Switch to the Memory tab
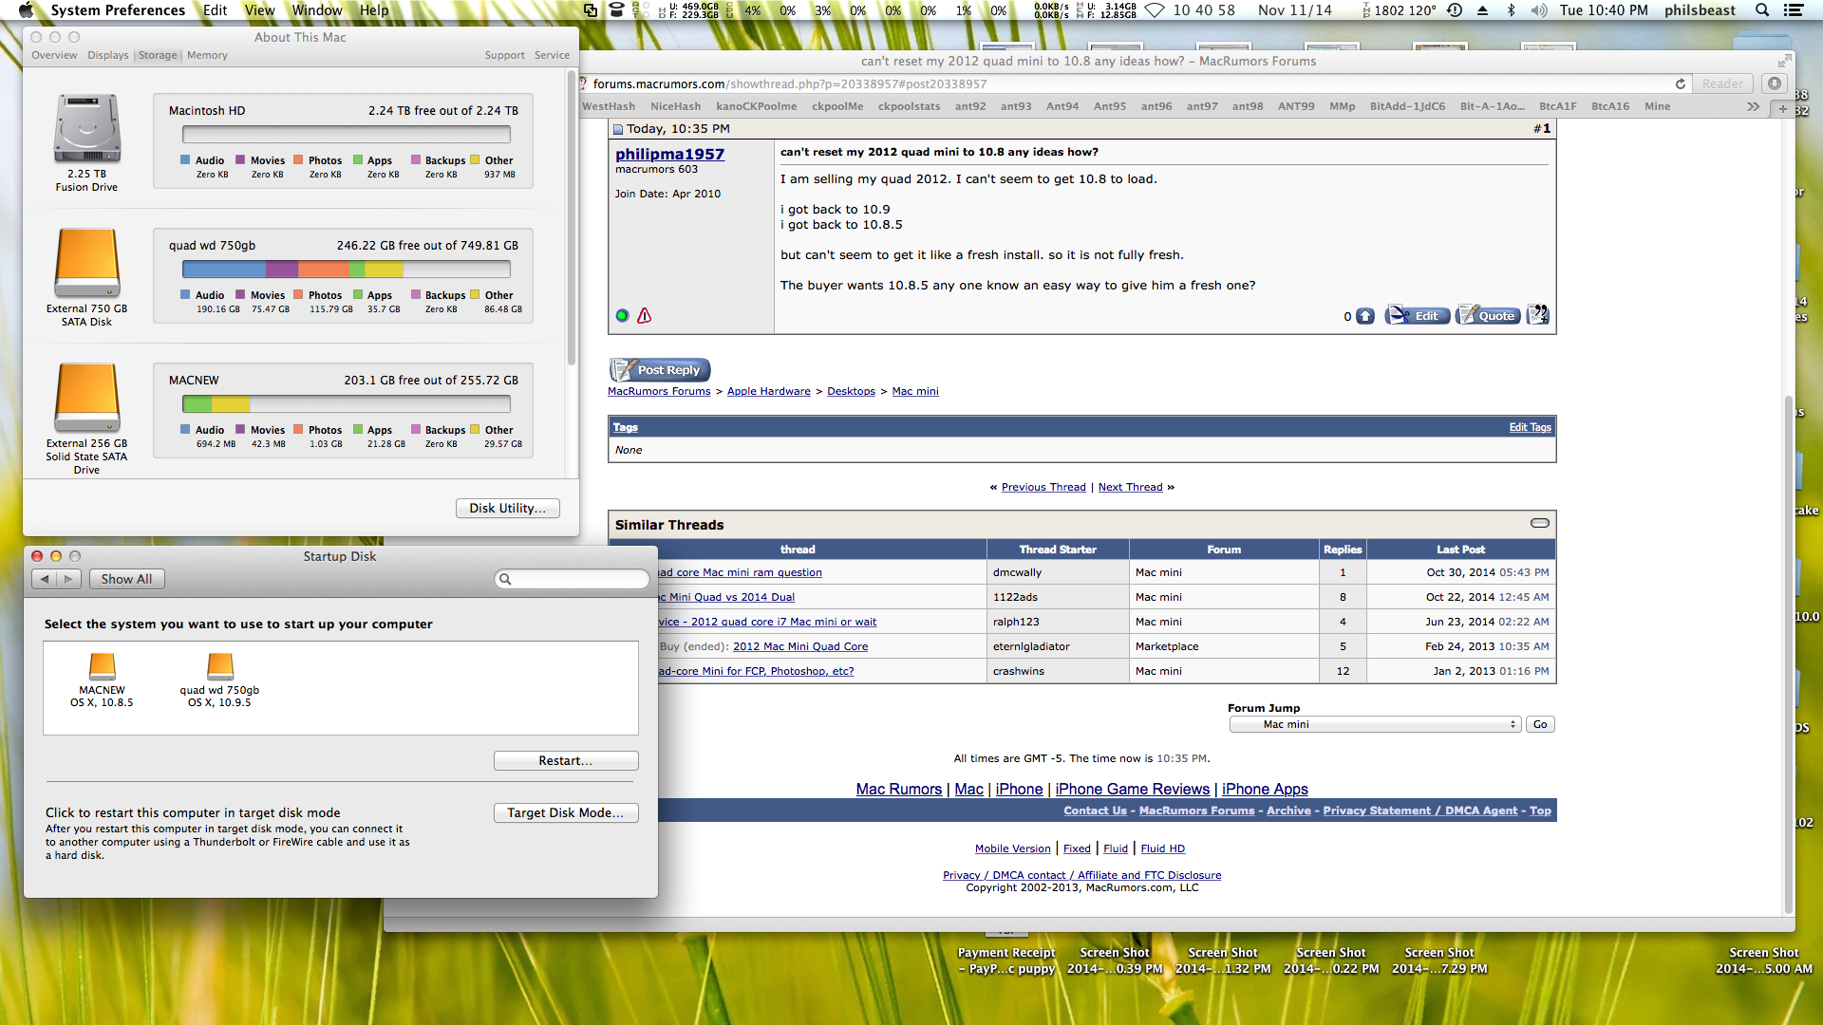1823x1025 pixels. pyautogui.click(x=207, y=55)
